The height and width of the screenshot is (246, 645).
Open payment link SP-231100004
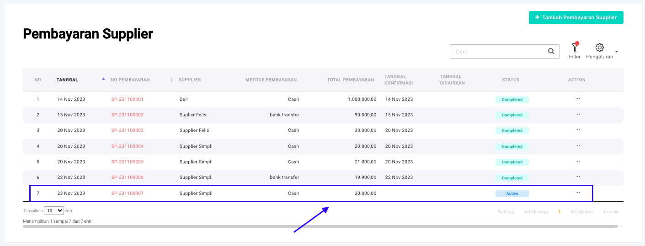coord(127,147)
